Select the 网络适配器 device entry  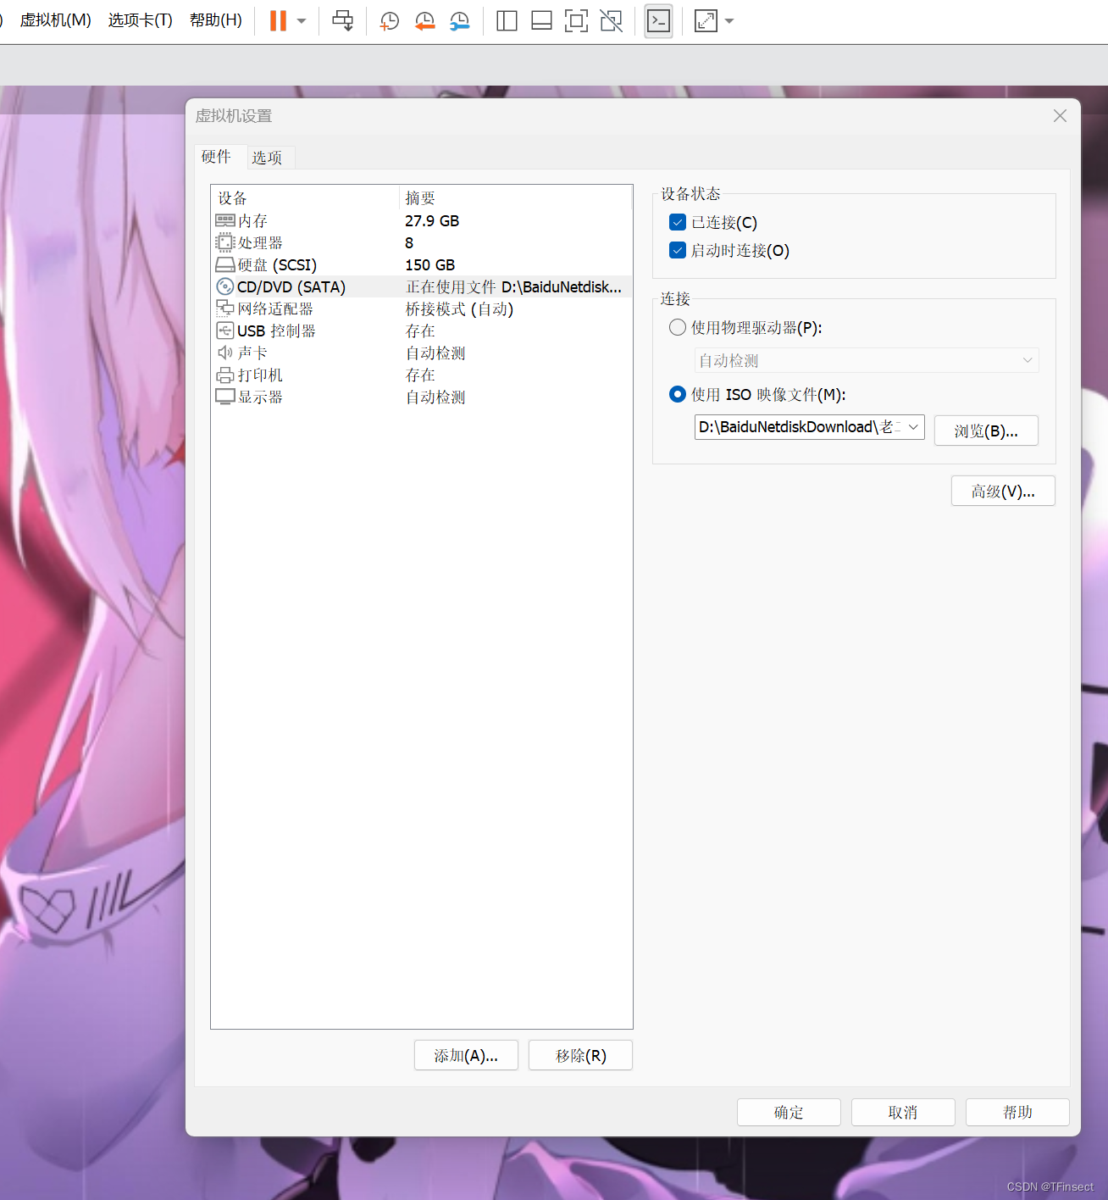[x=273, y=308]
